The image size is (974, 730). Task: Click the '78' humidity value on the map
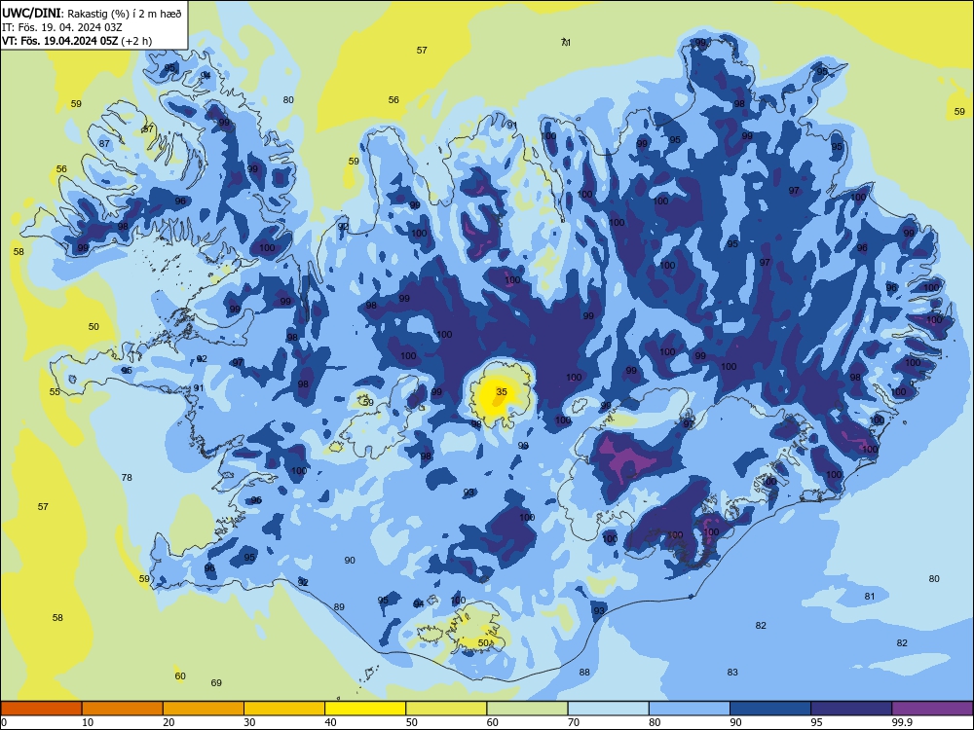coord(127,477)
